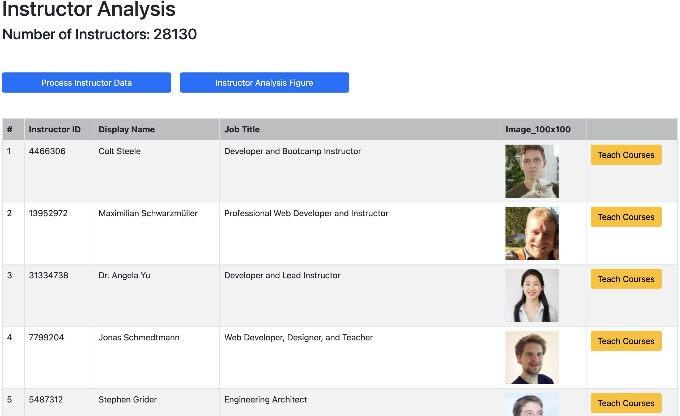
Task: Click Teach Courses for Jonas Schmedtmann
Action: coord(626,341)
